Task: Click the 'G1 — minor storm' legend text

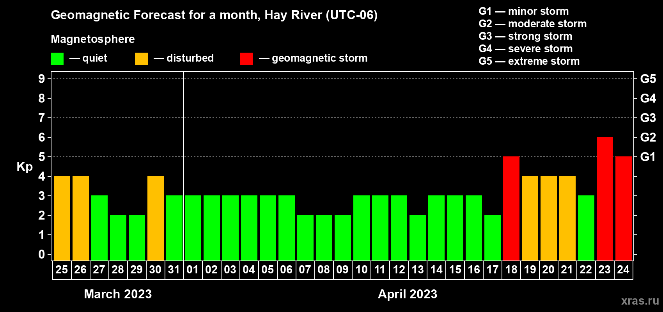Action: pos(524,11)
